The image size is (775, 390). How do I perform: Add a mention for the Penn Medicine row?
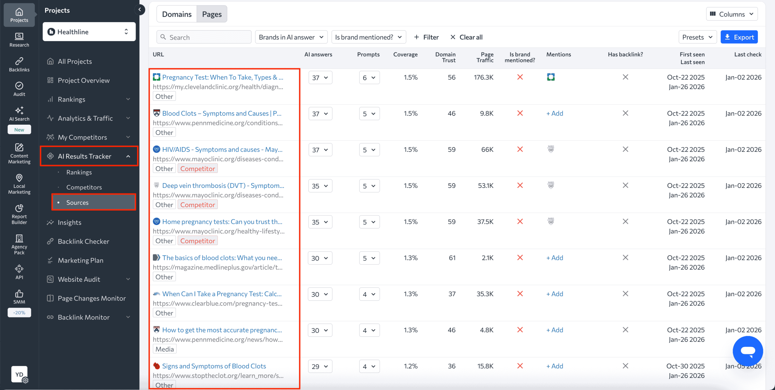(555, 113)
